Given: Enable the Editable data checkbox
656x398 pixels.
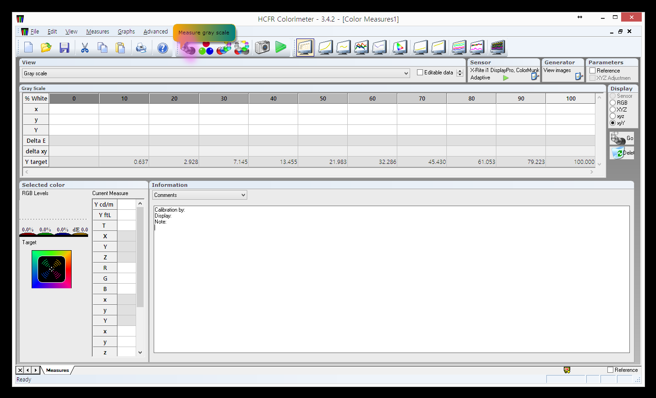Looking at the screenshot, I should click(x=420, y=73).
